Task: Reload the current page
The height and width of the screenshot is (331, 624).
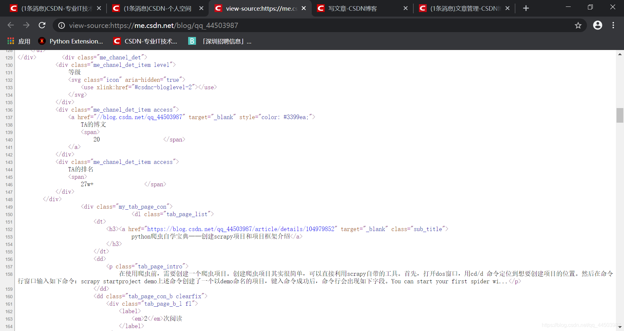Action: click(42, 25)
